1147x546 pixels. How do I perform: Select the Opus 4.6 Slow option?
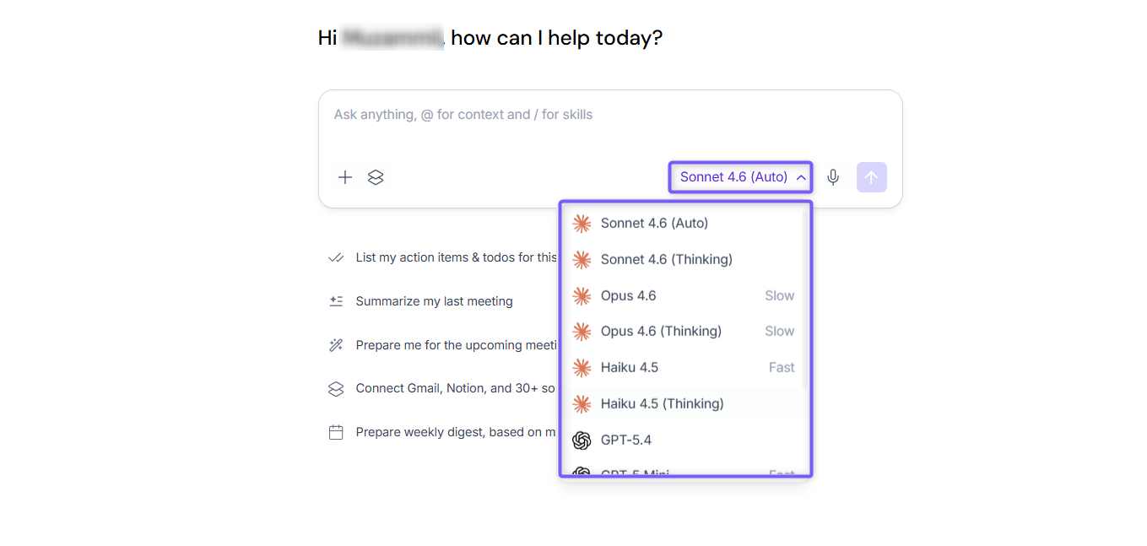pyautogui.click(x=683, y=296)
